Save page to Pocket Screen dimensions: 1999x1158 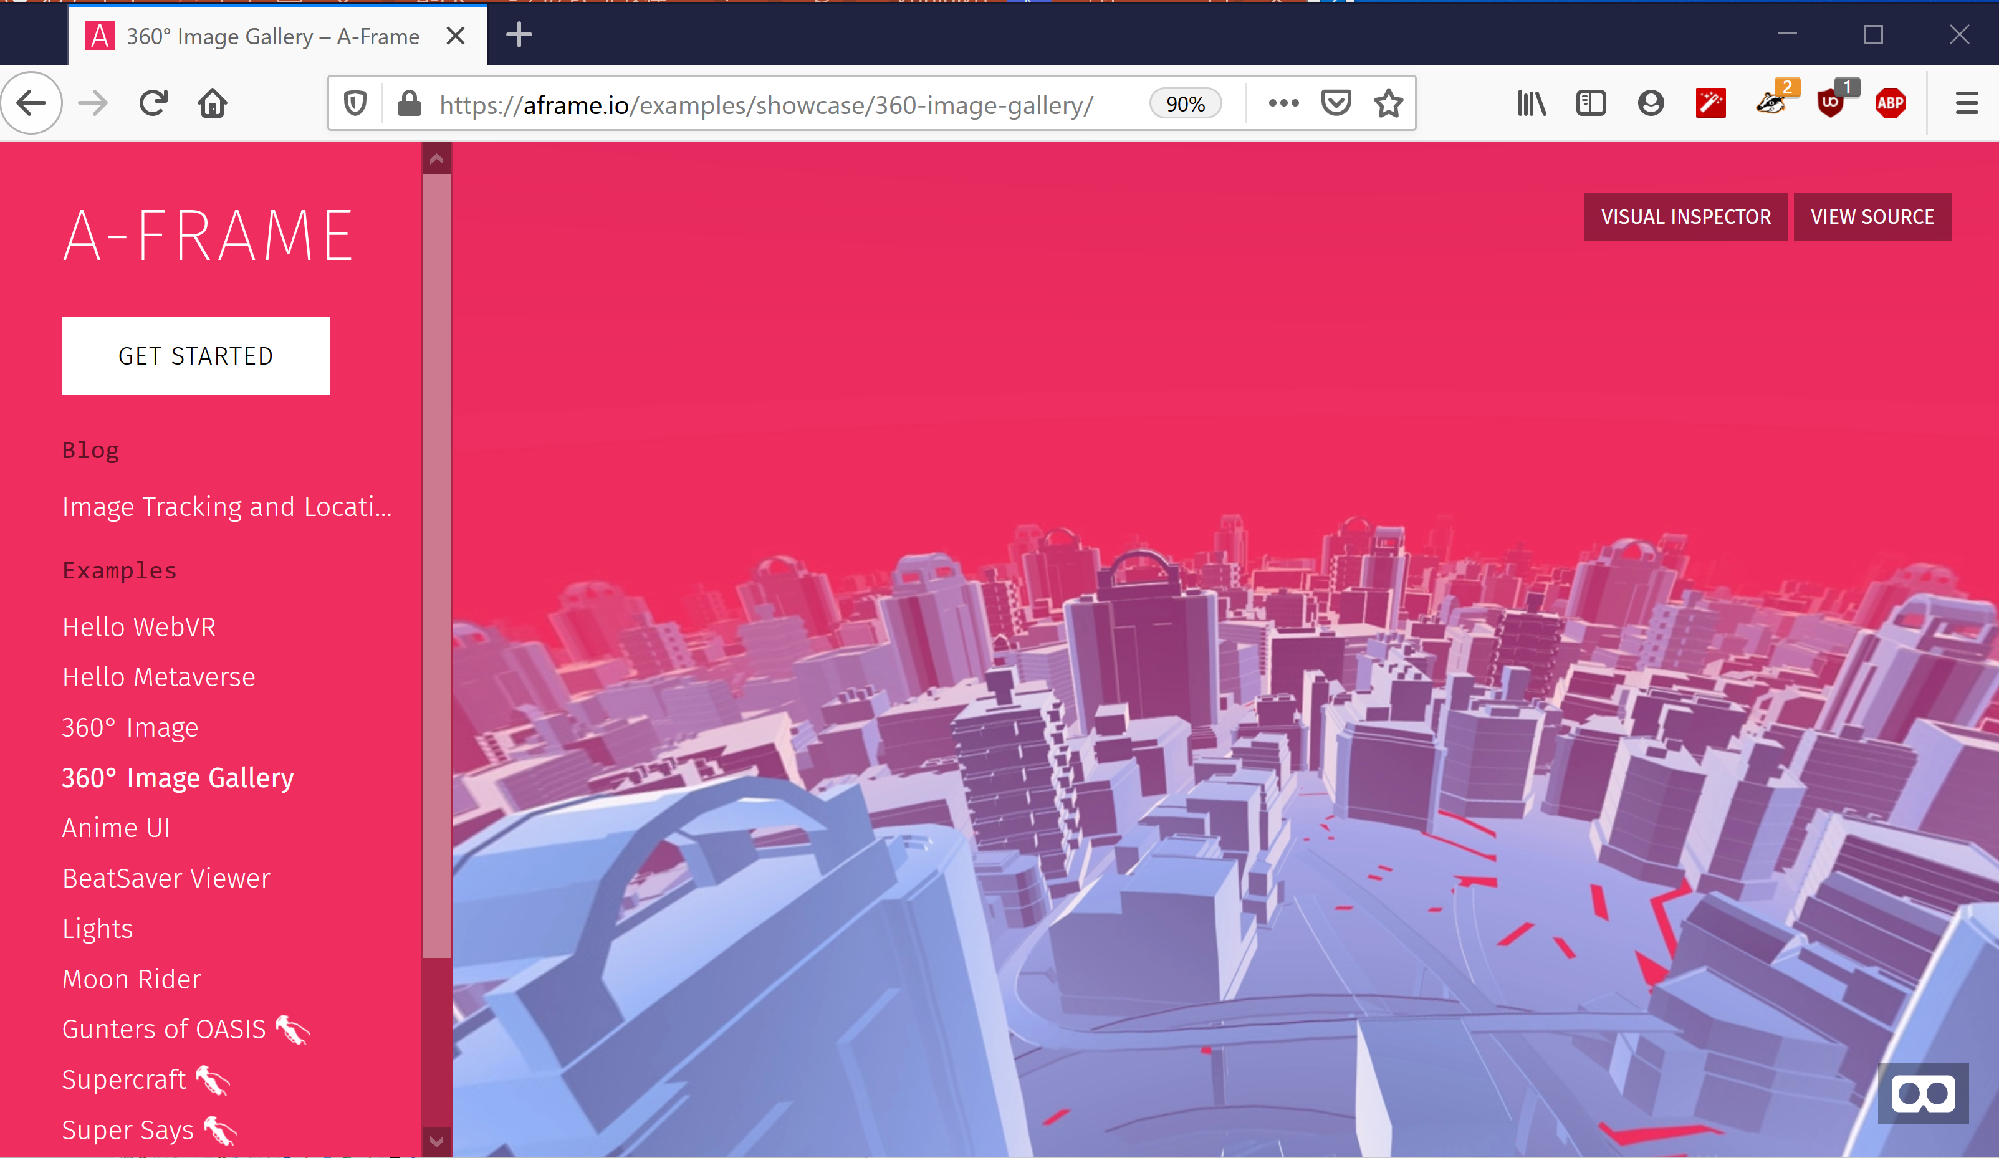1336,103
